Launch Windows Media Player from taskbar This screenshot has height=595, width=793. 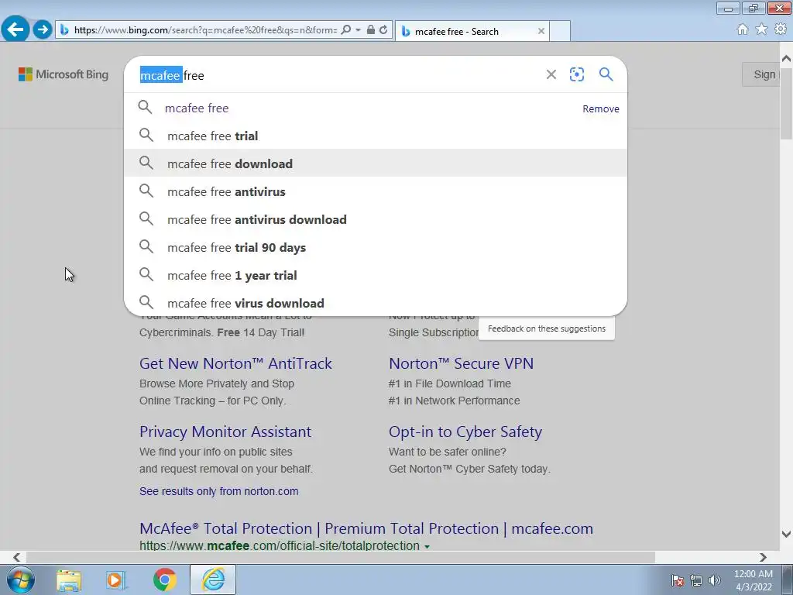(116, 580)
